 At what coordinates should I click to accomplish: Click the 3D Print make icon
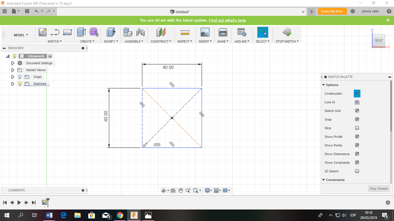point(223,32)
